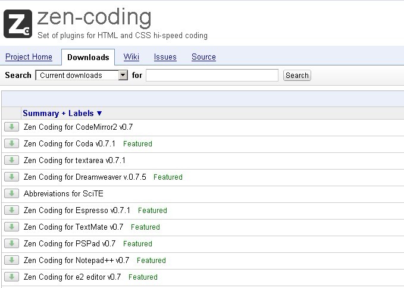The height and width of the screenshot is (288, 404).
Task: Click download arrow for Coda v0.7.1
Action: click(x=11, y=143)
